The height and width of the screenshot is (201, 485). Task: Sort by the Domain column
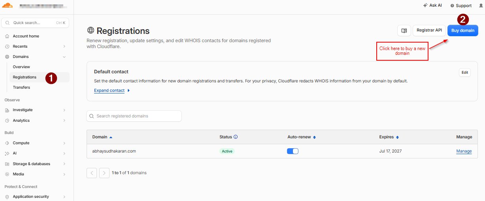click(x=102, y=137)
